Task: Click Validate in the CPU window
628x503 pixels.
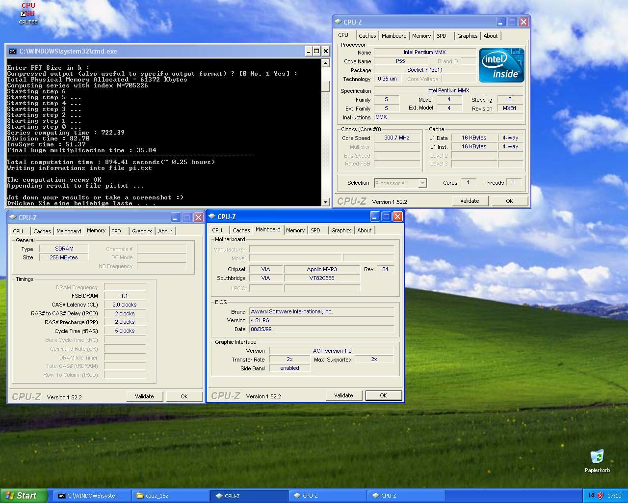Action: [x=470, y=201]
